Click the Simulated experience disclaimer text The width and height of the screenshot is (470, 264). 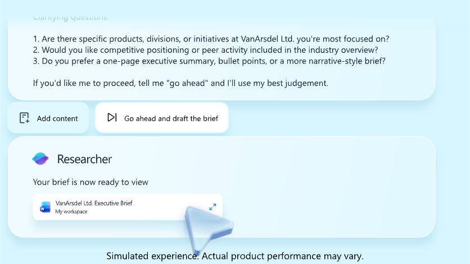[235, 256]
